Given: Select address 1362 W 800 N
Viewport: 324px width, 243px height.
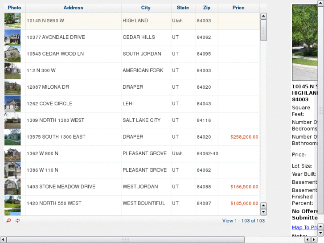Looking at the screenshot, I should (43, 153).
